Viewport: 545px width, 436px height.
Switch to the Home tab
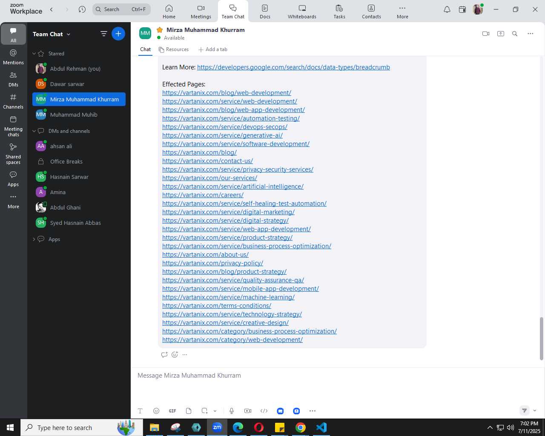[x=169, y=11]
